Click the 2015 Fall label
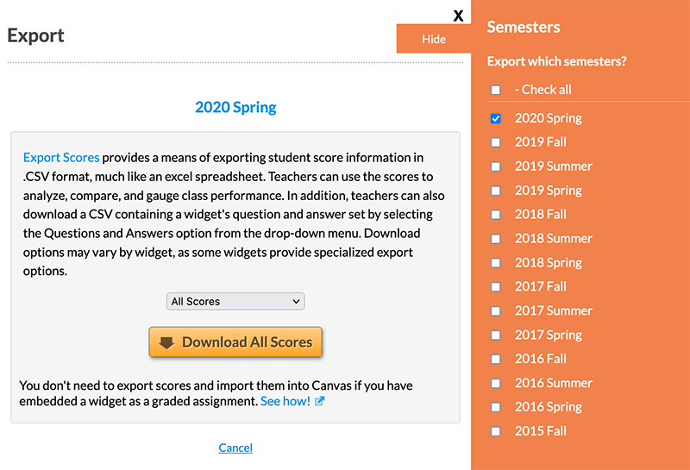Viewport: 690px width, 470px height. pos(541,431)
